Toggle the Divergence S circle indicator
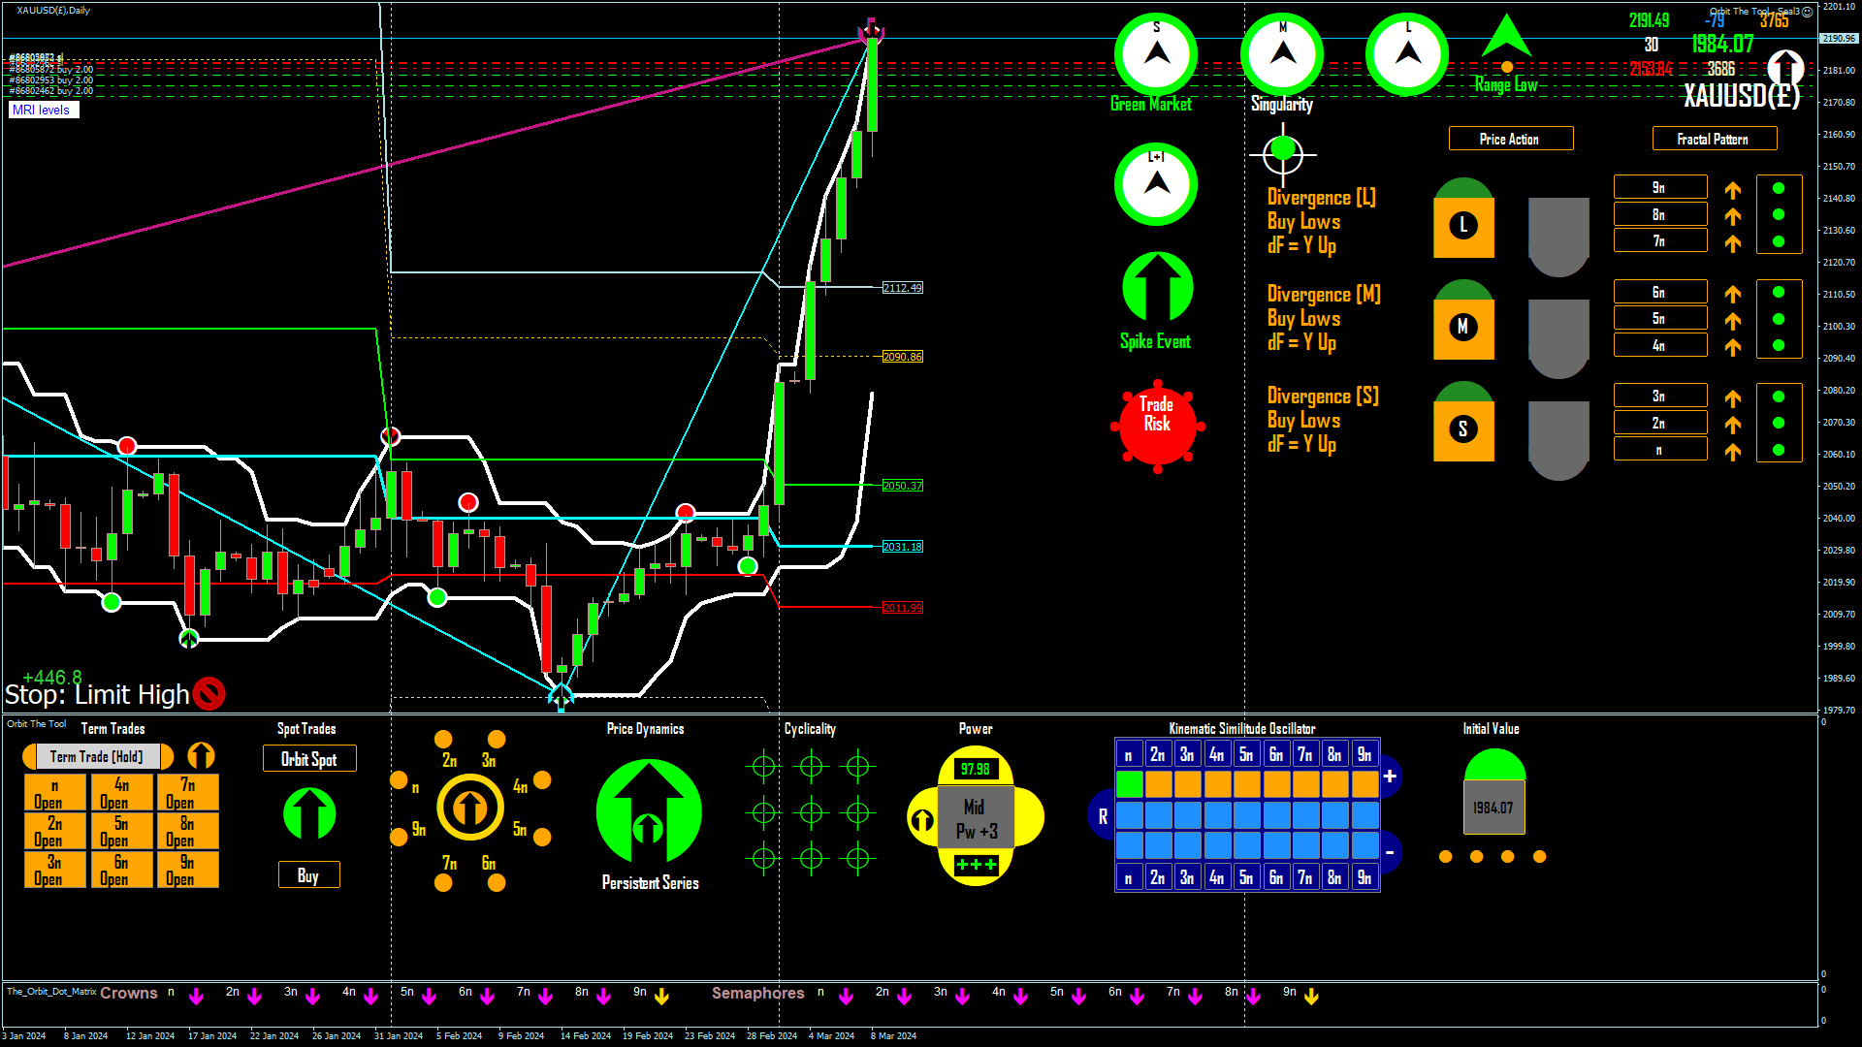This screenshot has height=1047, width=1862. point(1463,429)
